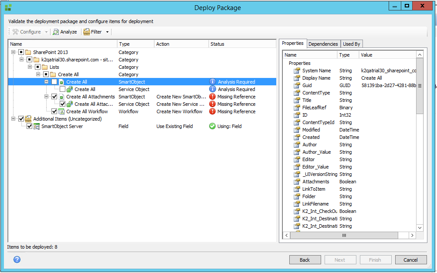Open the Filter dropdown arrow
437x273 pixels.
tap(107, 32)
